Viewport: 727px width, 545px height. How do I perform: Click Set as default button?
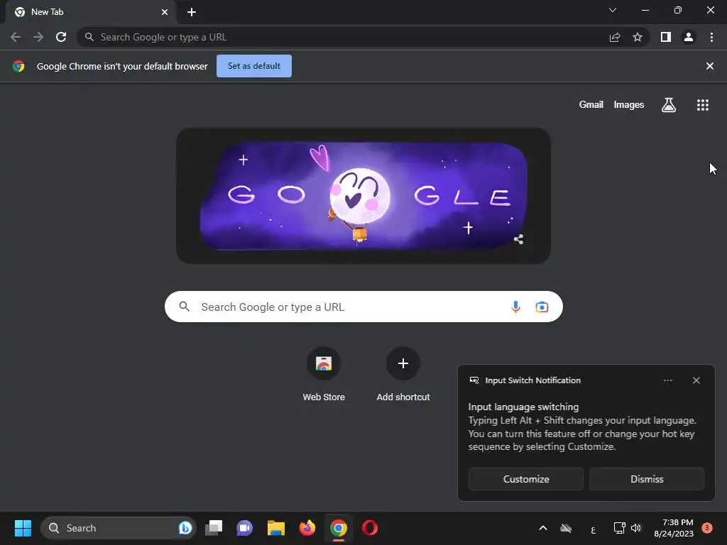254,66
